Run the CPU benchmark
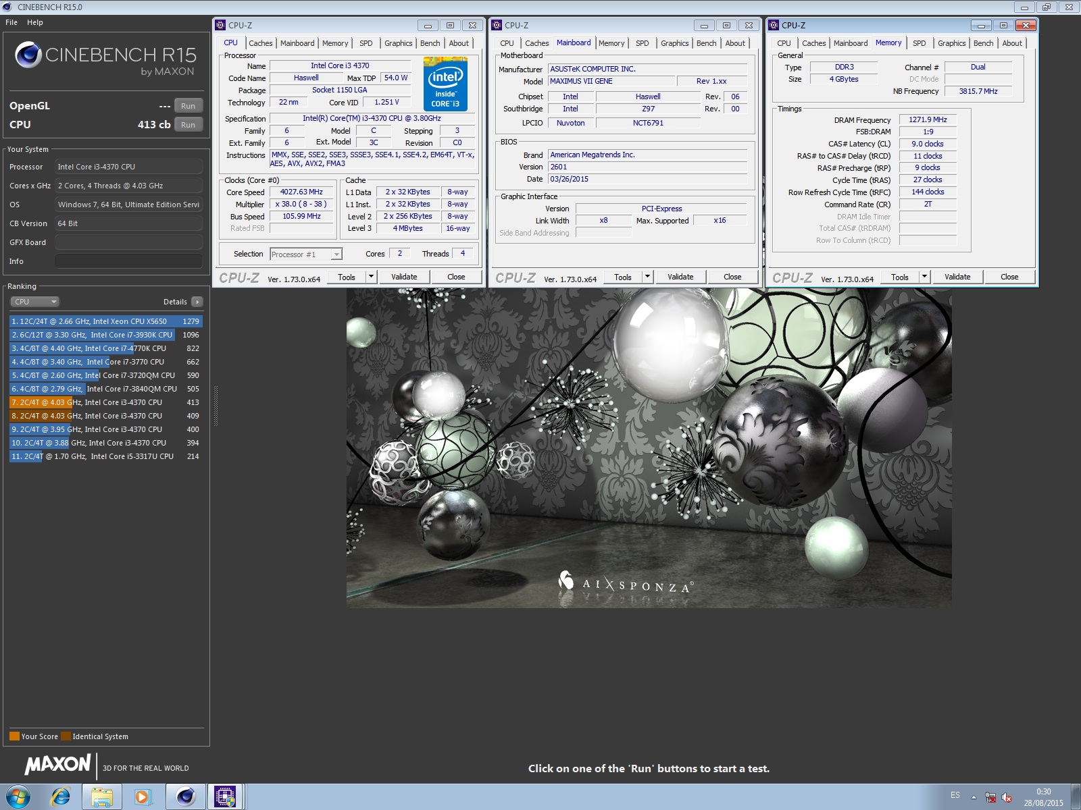 tap(188, 125)
